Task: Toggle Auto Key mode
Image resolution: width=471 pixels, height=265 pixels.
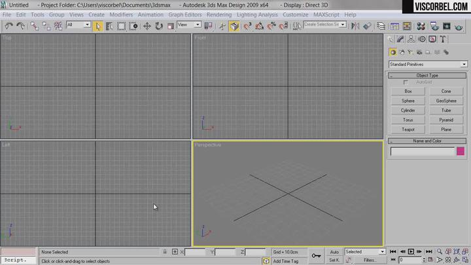Action: [334, 252]
